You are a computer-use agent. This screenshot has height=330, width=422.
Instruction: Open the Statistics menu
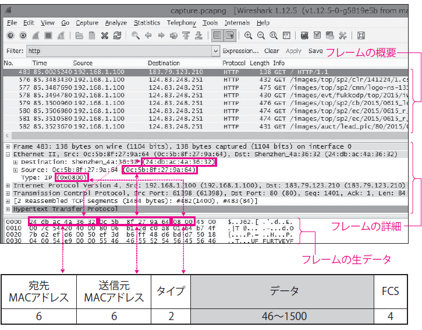(x=147, y=23)
